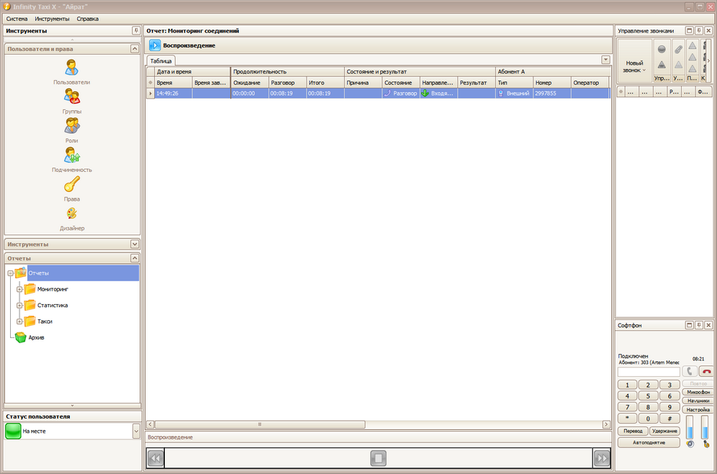Open the Пользователи icon
This screenshot has width=717, height=474.
point(72,68)
